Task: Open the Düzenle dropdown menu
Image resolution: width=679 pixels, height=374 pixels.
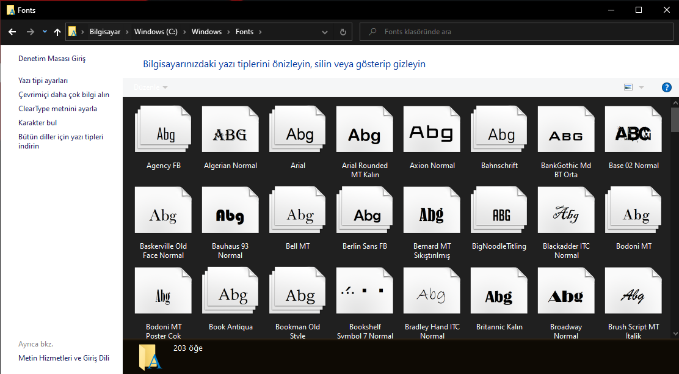Action: 151,87
